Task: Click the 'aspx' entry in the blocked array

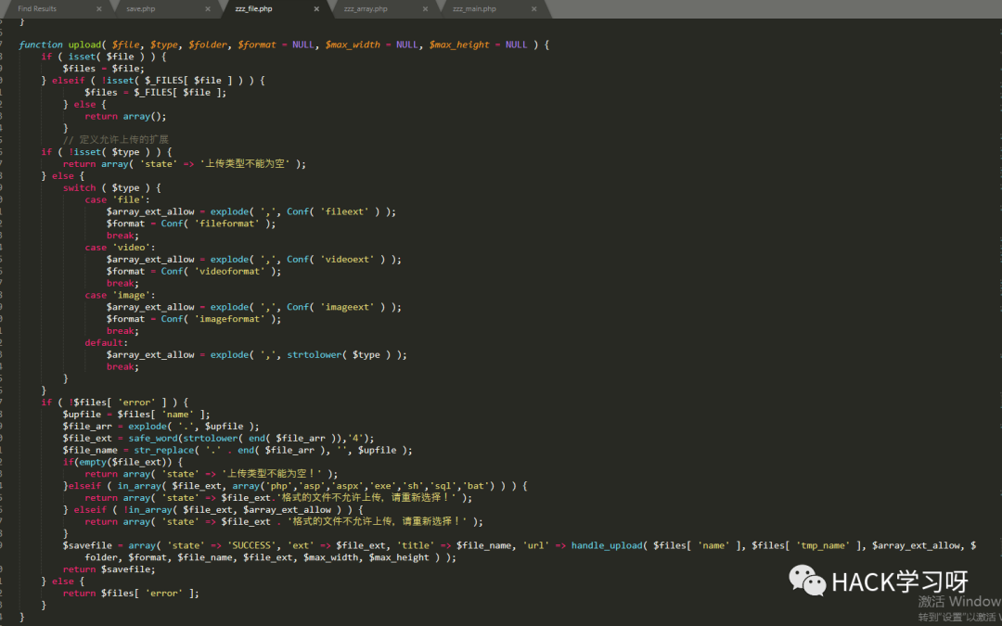Action: (x=348, y=486)
